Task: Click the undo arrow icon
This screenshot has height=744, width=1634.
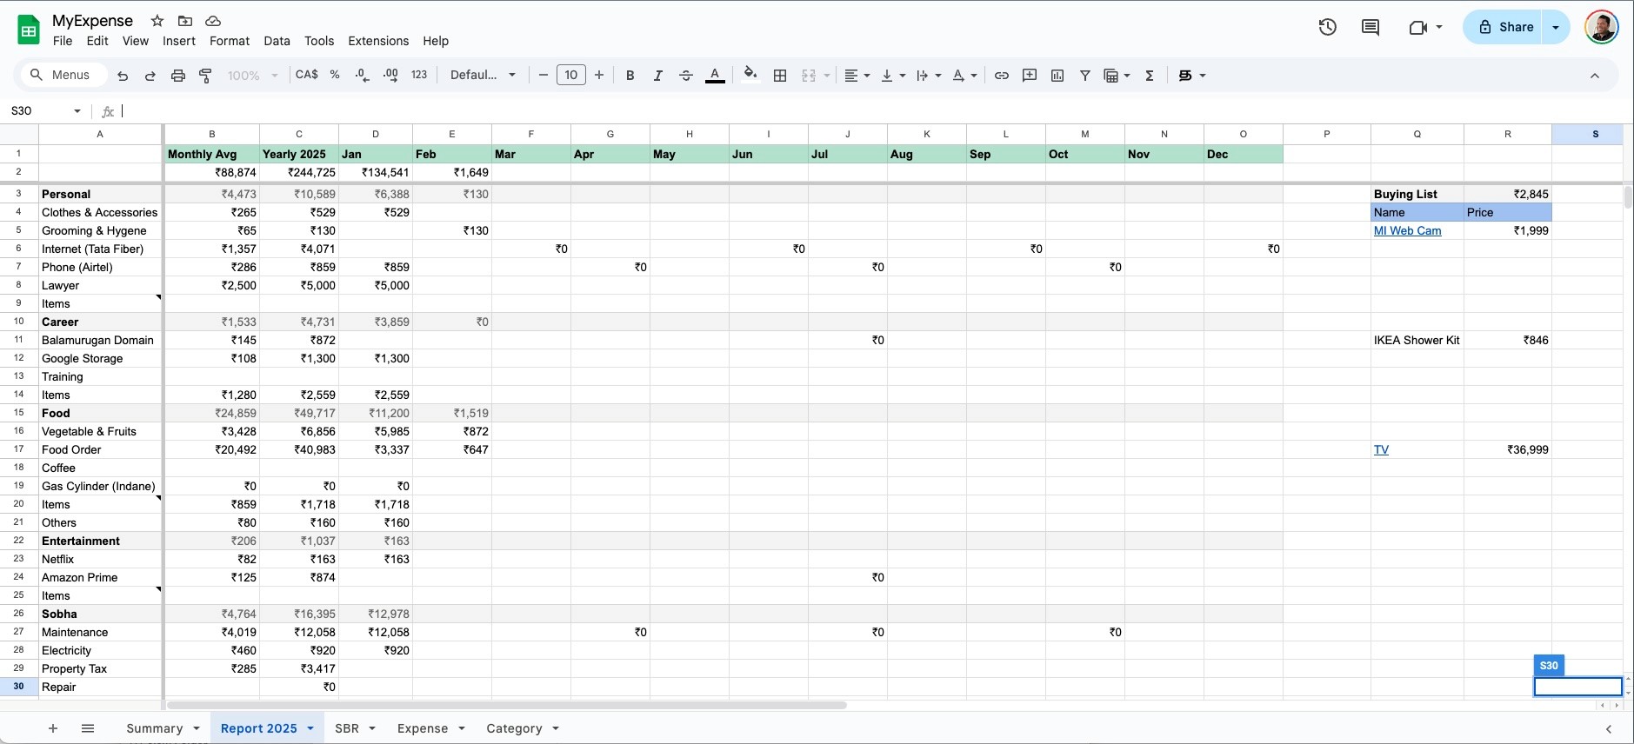Action: coord(123,76)
